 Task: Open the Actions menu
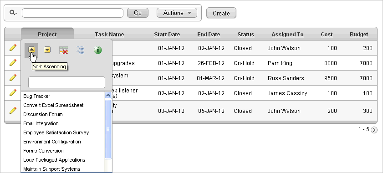[177, 13]
